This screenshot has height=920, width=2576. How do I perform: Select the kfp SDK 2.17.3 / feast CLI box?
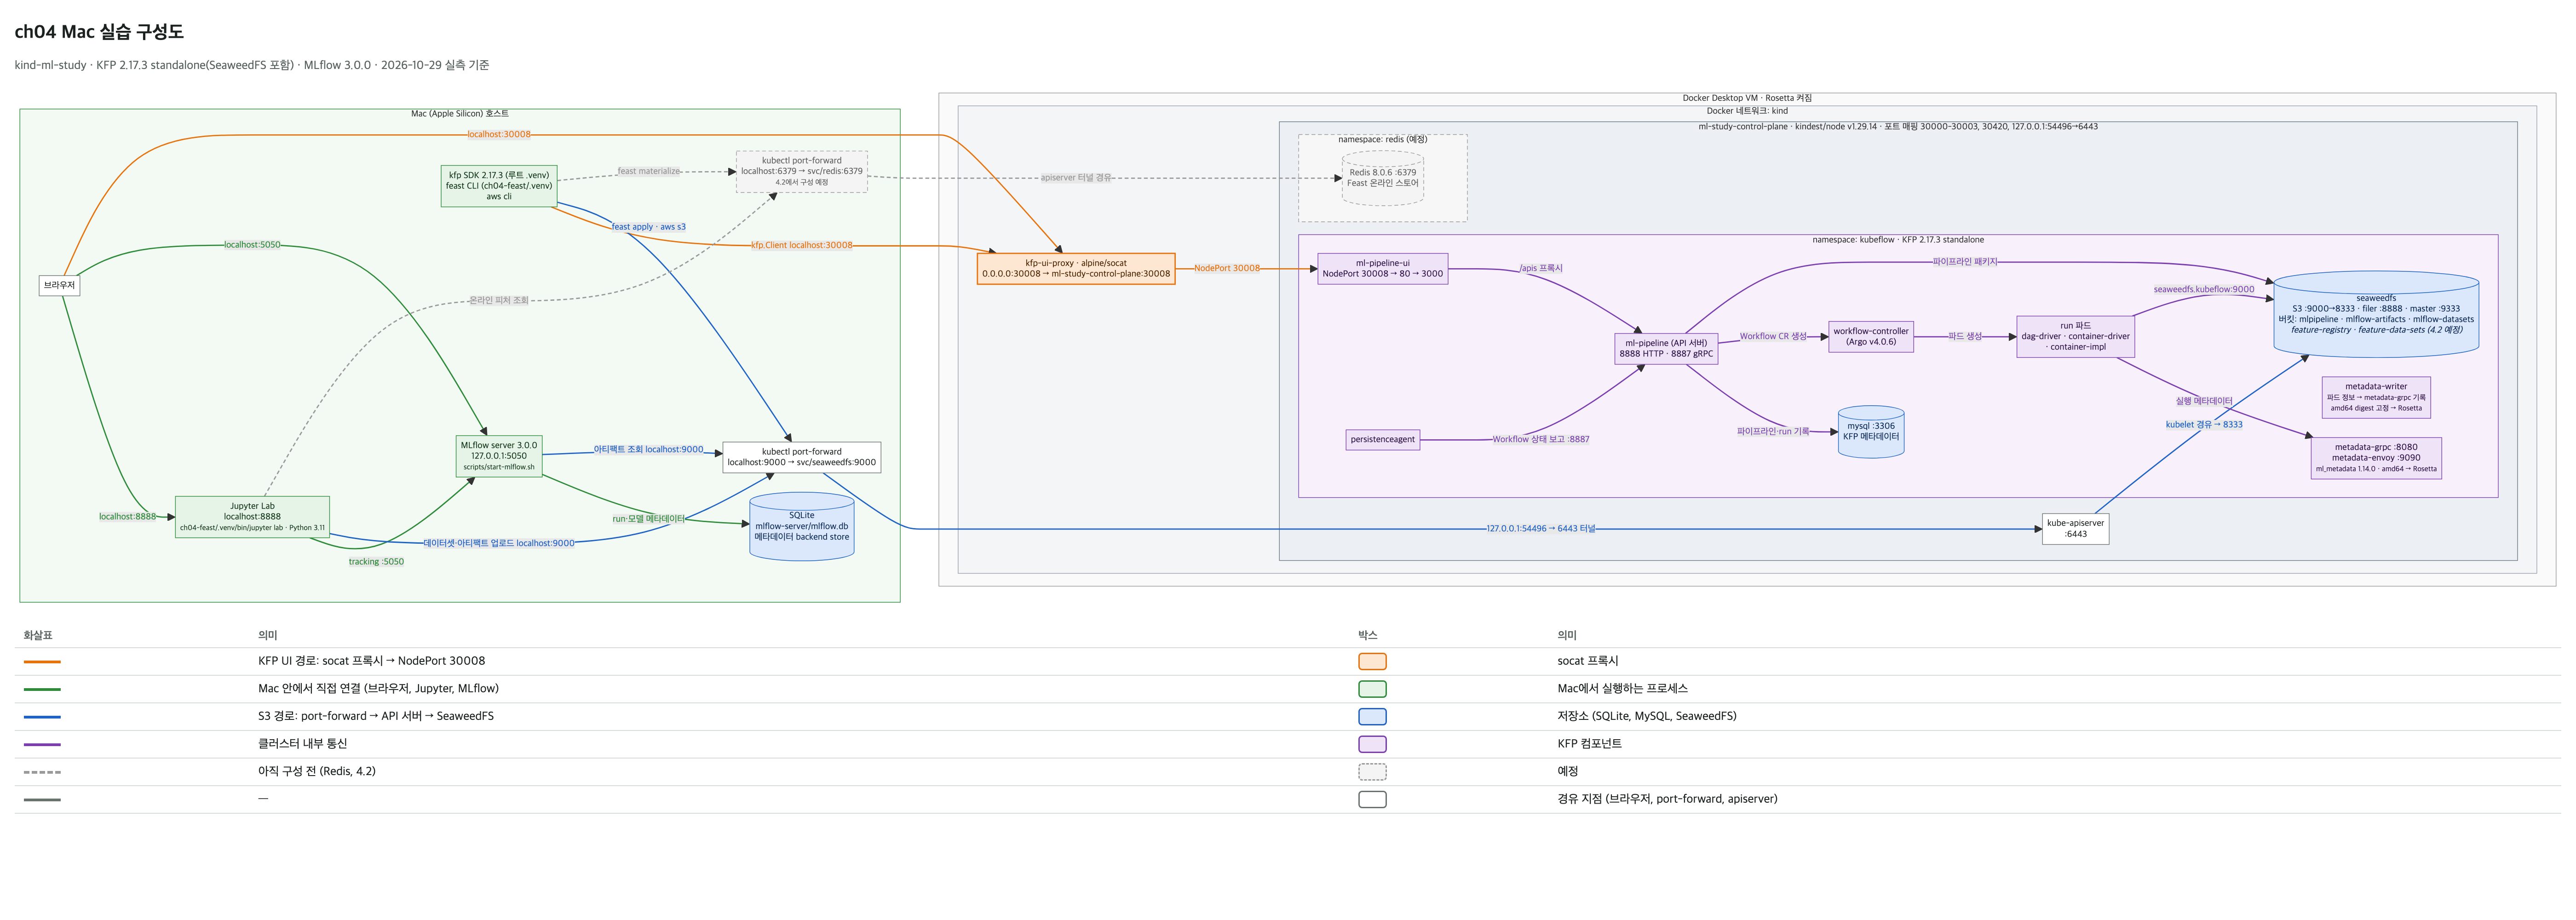(x=499, y=186)
